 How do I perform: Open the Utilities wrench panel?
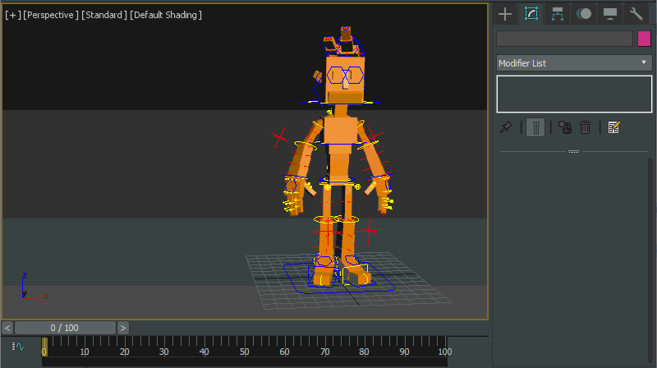coord(636,13)
